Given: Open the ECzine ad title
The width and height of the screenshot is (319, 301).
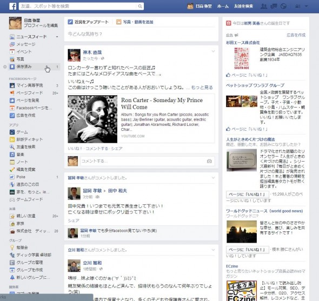Looking at the screenshot, I should click(x=232, y=266).
